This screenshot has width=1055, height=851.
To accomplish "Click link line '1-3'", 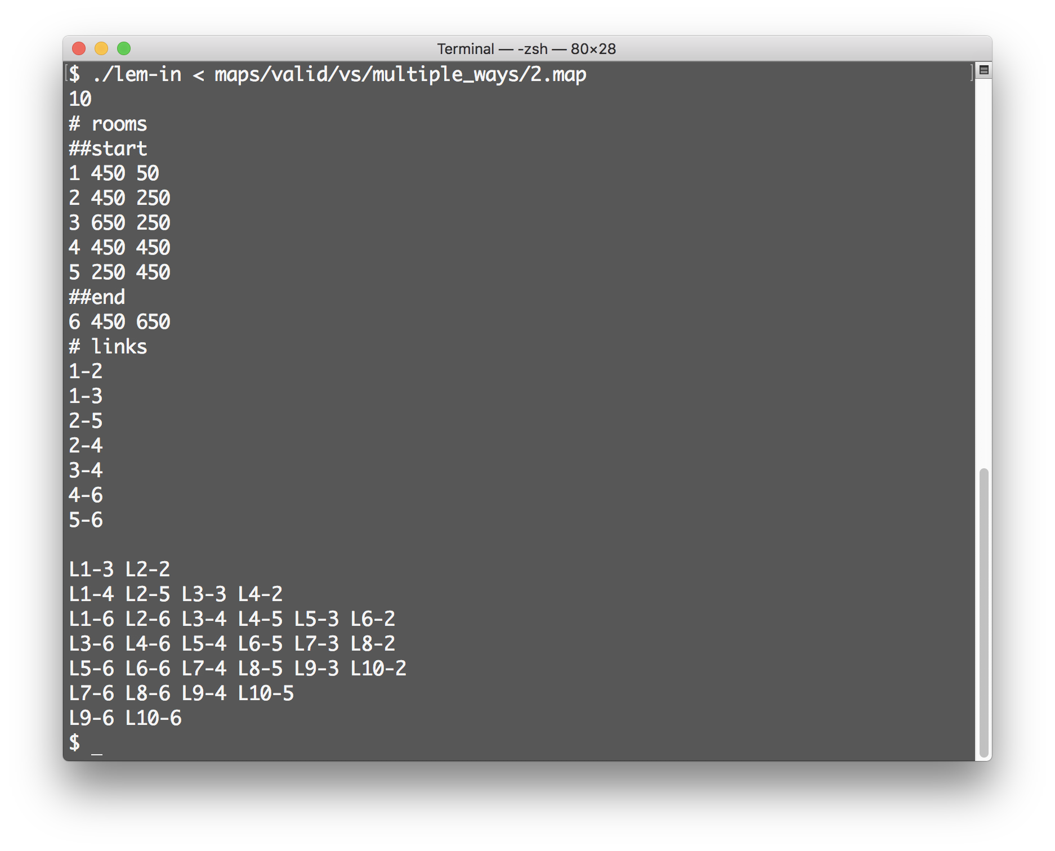I will [86, 396].
